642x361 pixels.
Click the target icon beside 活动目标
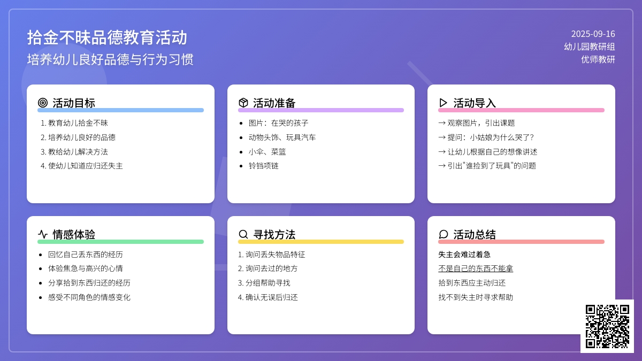[x=43, y=103]
